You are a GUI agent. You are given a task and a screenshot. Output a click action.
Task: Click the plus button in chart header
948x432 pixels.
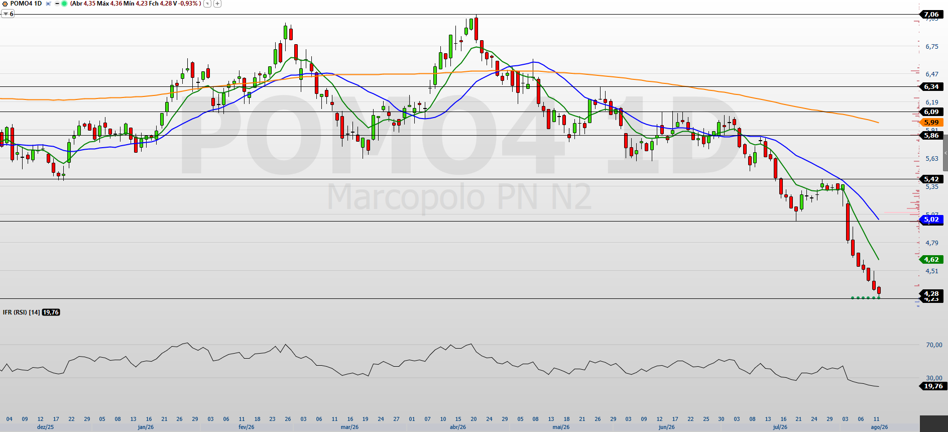coord(217,4)
